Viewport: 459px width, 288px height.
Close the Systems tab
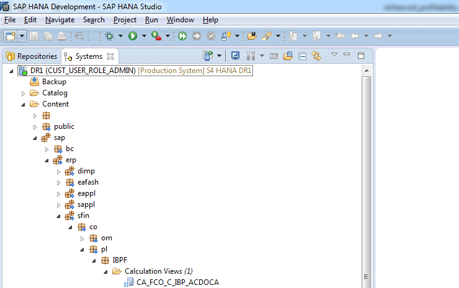point(110,56)
